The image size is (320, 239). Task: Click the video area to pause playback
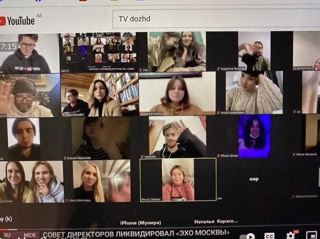[x=160, y=130]
